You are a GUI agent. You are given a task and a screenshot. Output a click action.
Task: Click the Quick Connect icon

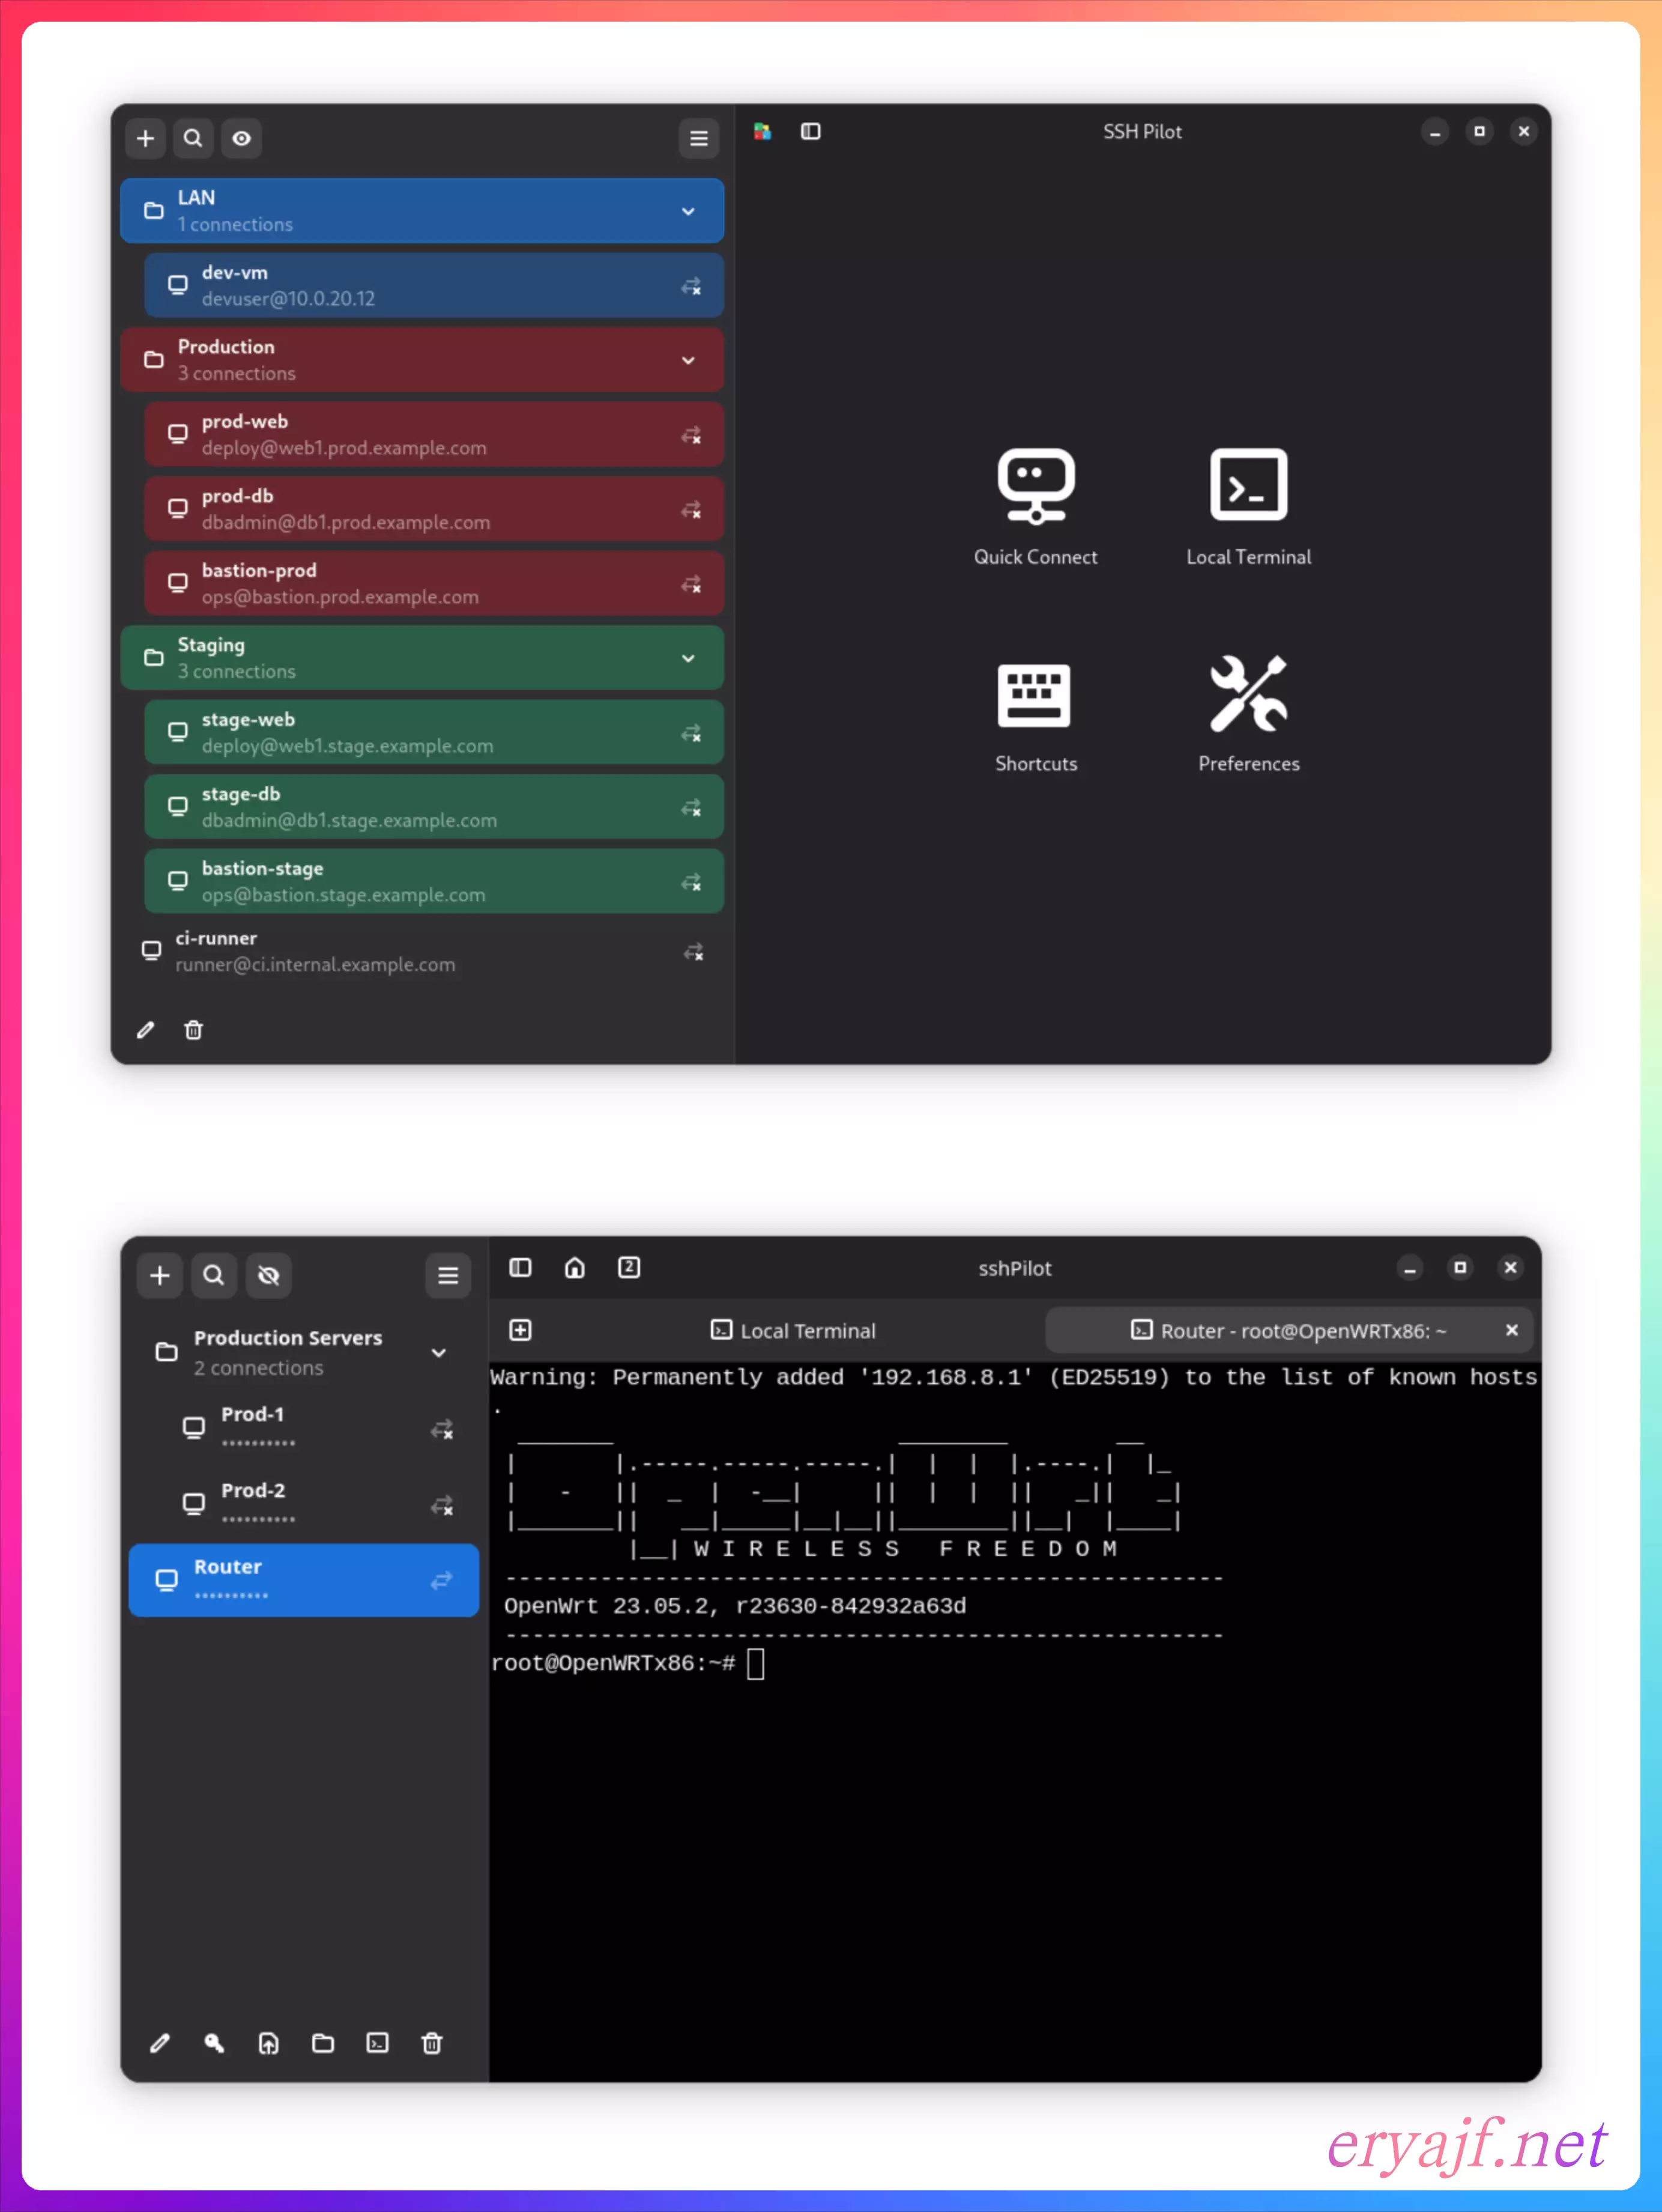tap(1035, 487)
